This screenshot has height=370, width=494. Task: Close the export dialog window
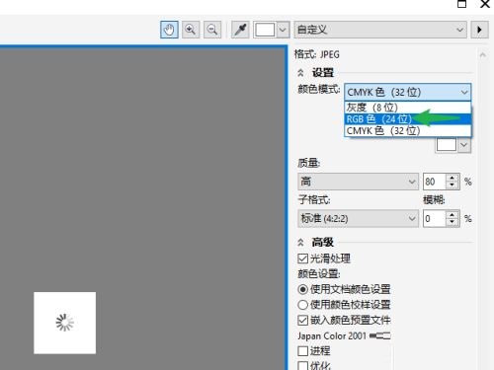485,4
